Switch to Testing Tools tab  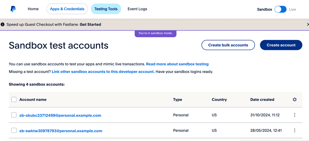pos(106,9)
